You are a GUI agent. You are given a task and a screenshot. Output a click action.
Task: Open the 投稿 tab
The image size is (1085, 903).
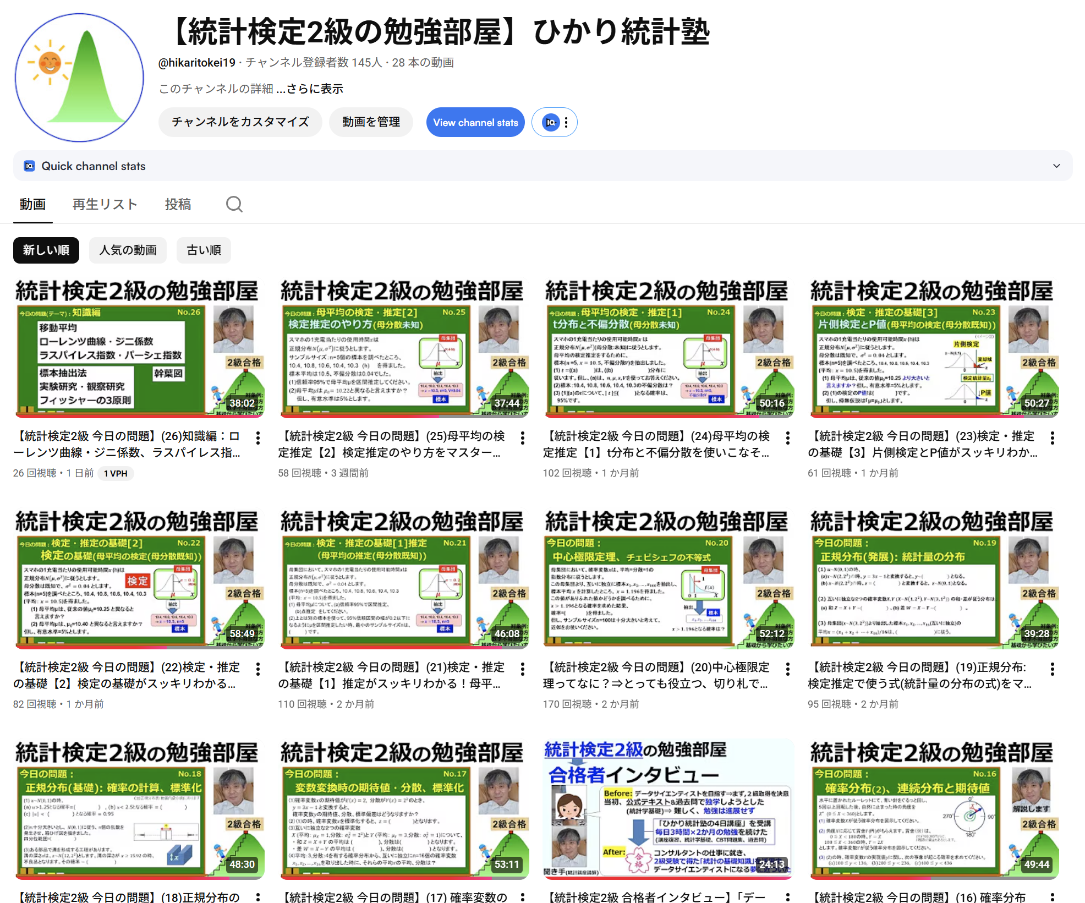point(178,204)
